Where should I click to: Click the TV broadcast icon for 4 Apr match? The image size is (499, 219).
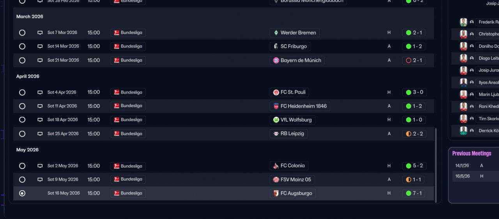pyautogui.click(x=40, y=93)
